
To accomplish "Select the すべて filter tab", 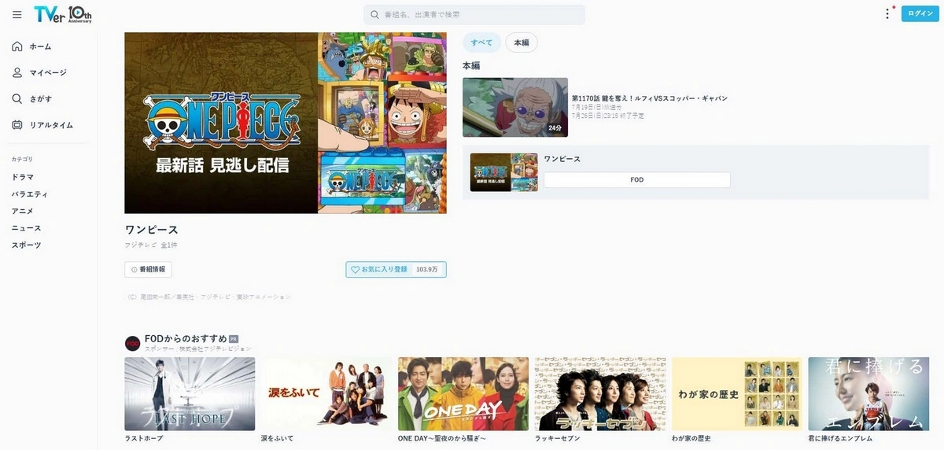I will [x=481, y=42].
